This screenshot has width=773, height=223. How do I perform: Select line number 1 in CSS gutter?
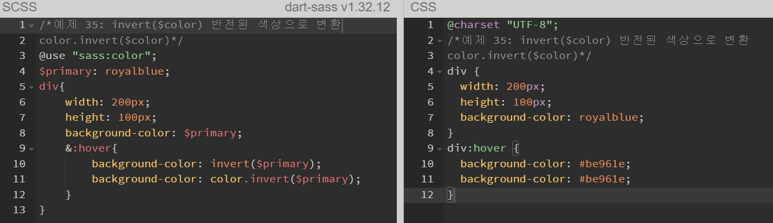[x=430, y=25]
